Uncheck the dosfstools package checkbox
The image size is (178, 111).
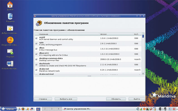[x=36, y=65]
